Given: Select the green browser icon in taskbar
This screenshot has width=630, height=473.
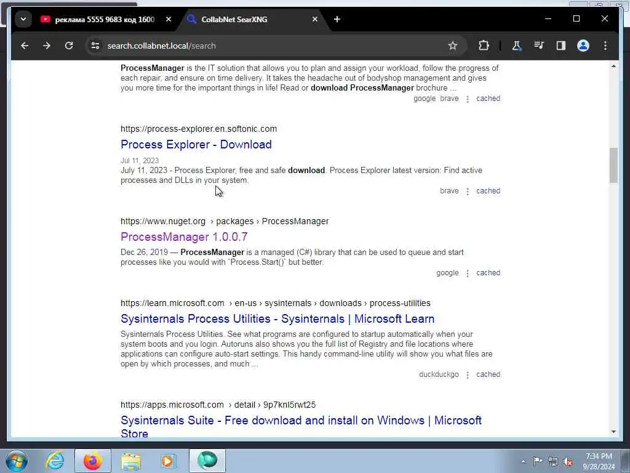Looking at the screenshot, I should (207, 461).
